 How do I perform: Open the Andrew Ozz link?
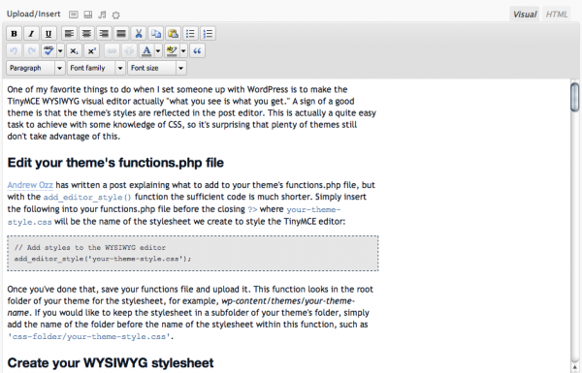(30, 185)
